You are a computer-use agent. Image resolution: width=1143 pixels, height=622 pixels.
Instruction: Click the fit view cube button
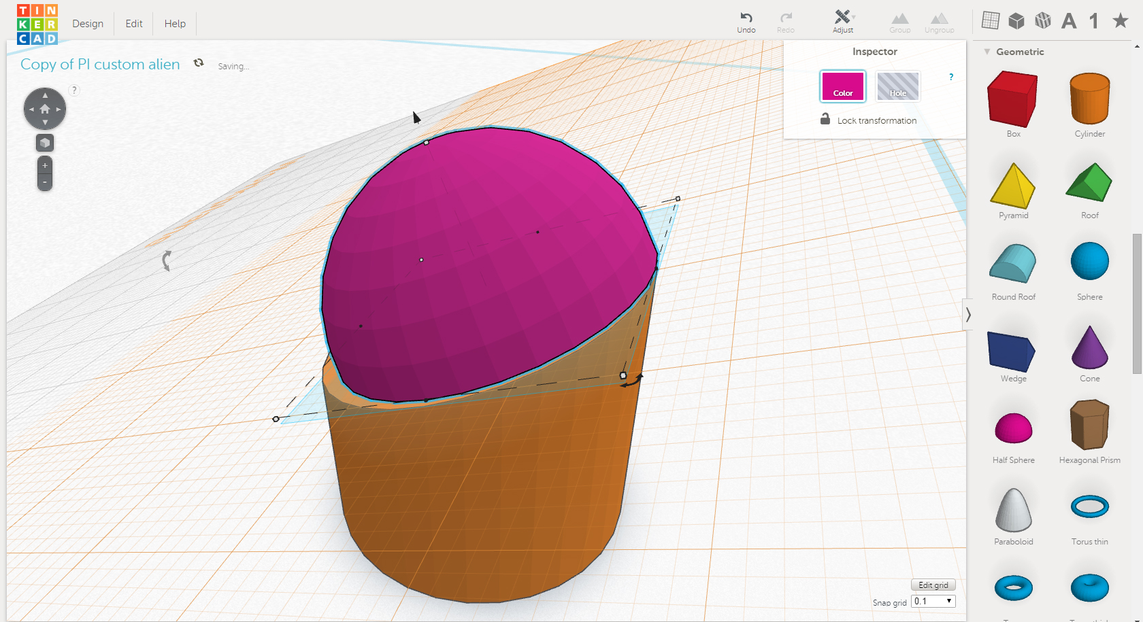(x=45, y=143)
